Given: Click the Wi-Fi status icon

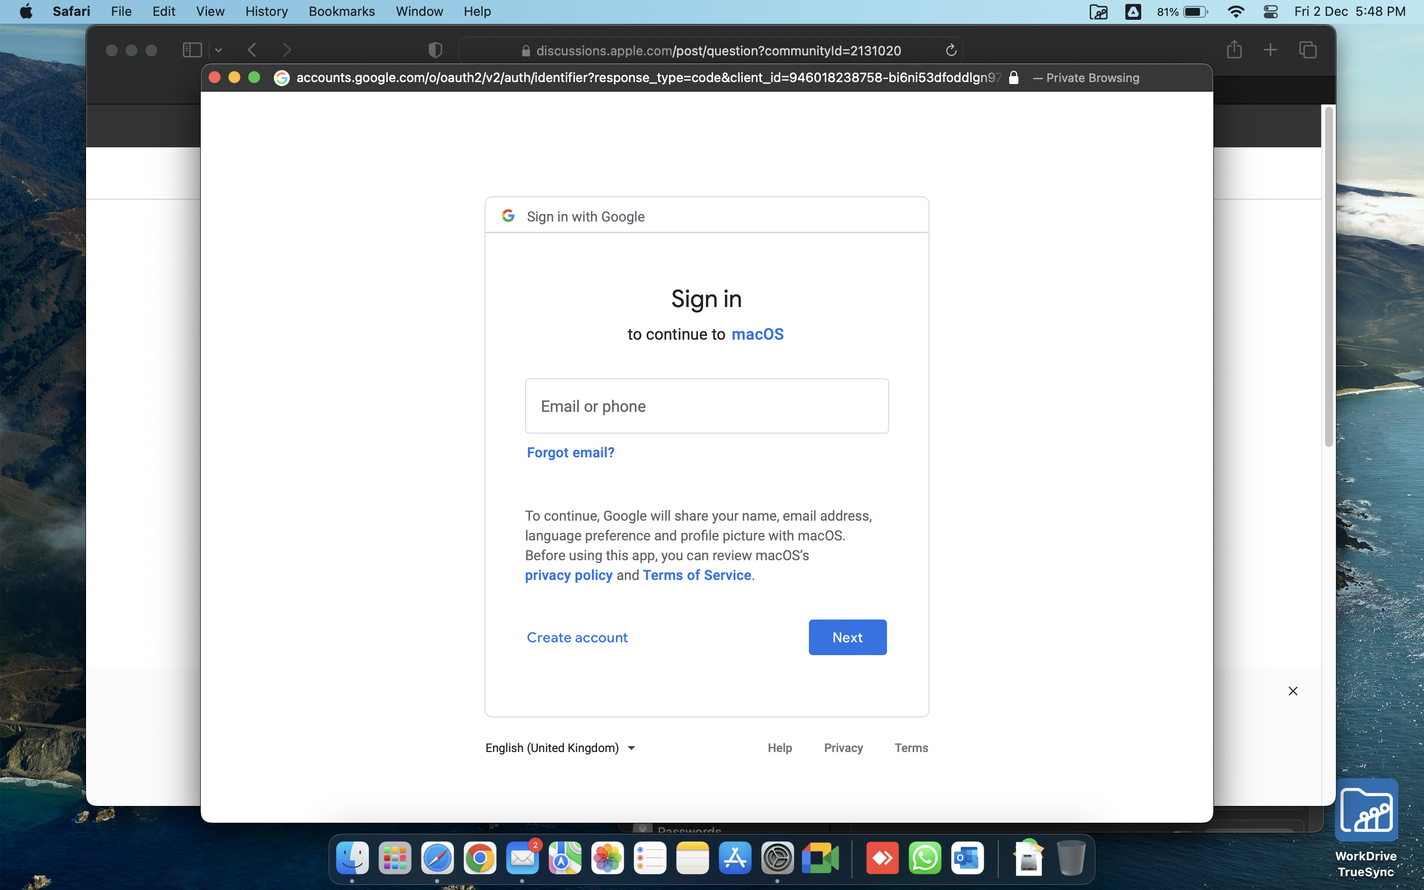Looking at the screenshot, I should (x=1236, y=12).
